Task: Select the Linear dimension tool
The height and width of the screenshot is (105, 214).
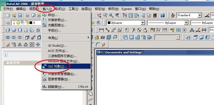Action: (102, 30)
